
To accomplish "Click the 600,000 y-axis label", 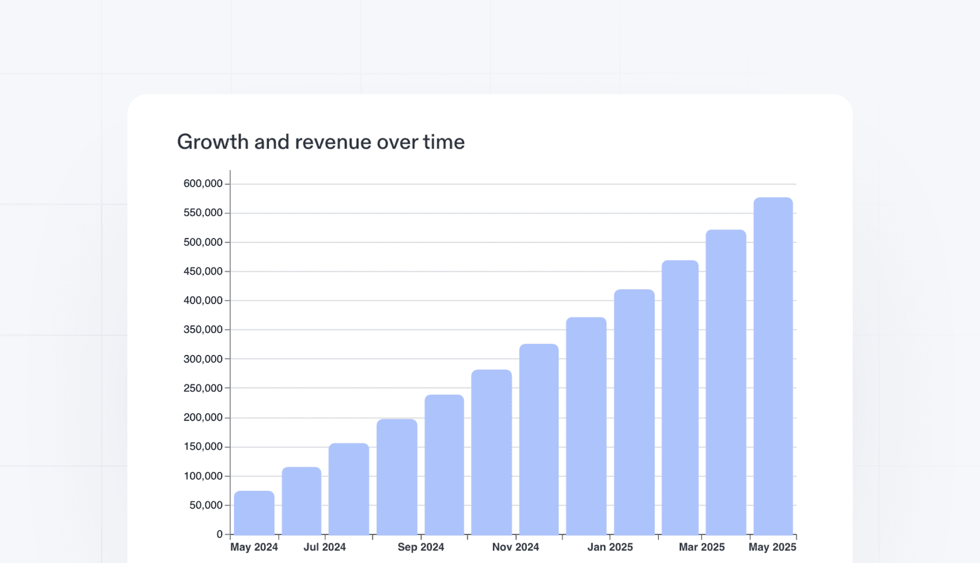I will pos(203,184).
